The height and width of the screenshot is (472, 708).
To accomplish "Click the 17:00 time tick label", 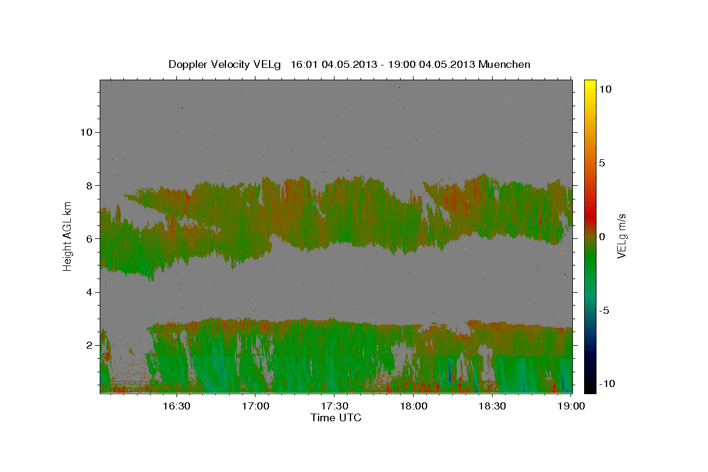I will click(x=255, y=407).
